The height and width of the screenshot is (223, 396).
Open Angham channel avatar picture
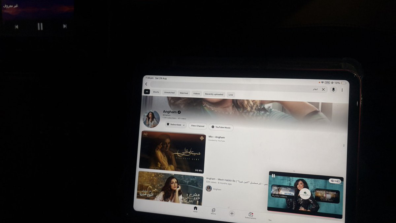[x=151, y=119]
